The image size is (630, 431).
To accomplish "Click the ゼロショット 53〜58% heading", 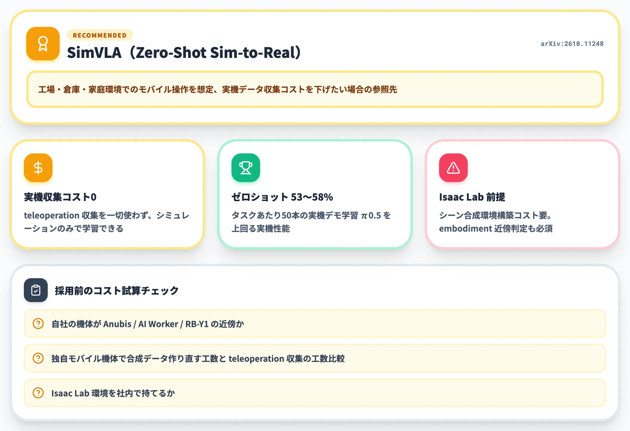I will 282,197.
